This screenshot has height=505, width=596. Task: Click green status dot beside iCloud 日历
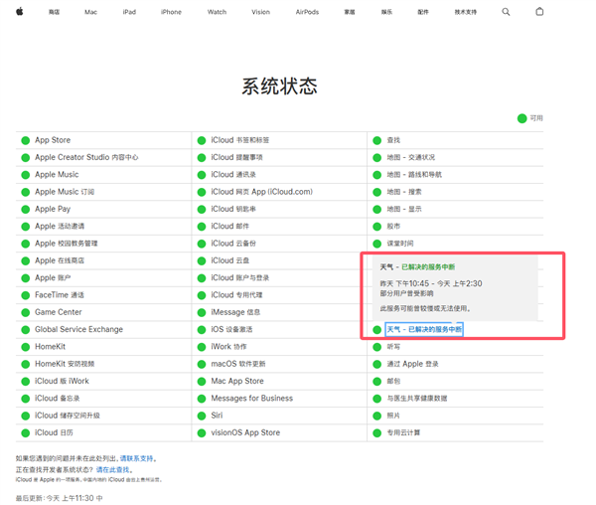(26, 432)
